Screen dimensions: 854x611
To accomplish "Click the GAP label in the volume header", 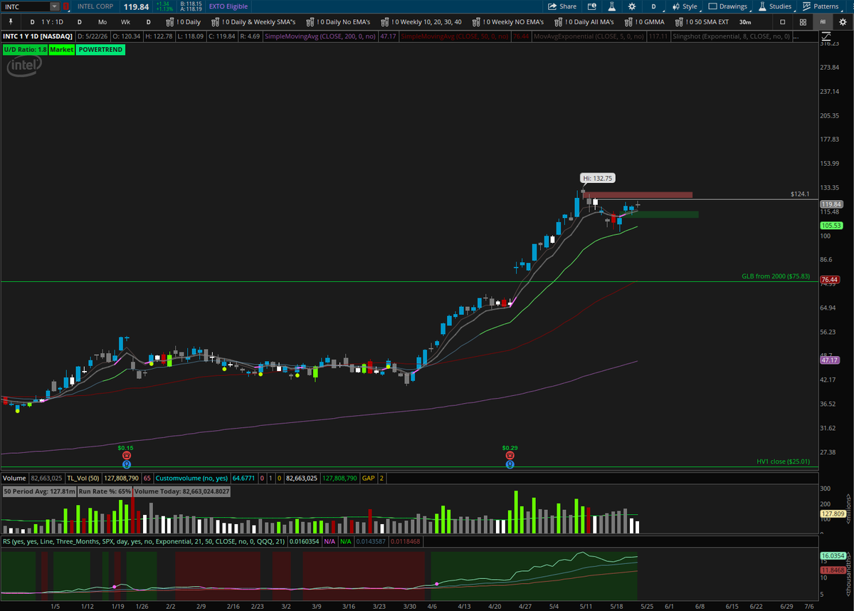I will tap(369, 478).
